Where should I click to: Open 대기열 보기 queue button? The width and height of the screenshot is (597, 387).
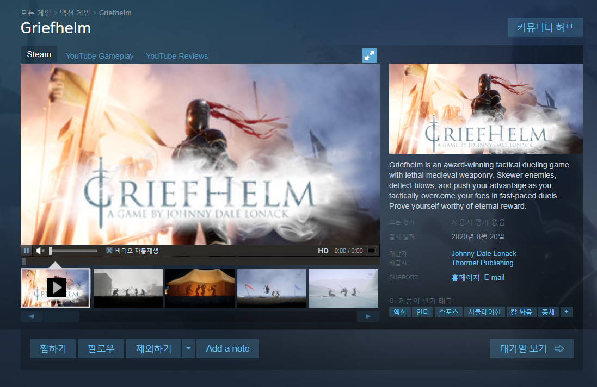(532, 348)
